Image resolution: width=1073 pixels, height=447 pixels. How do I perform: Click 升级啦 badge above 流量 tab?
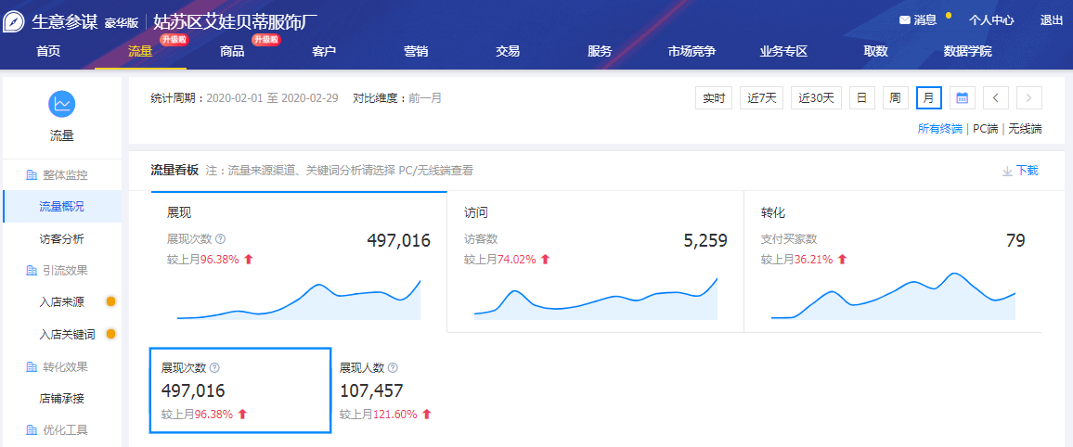[x=174, y=40]
